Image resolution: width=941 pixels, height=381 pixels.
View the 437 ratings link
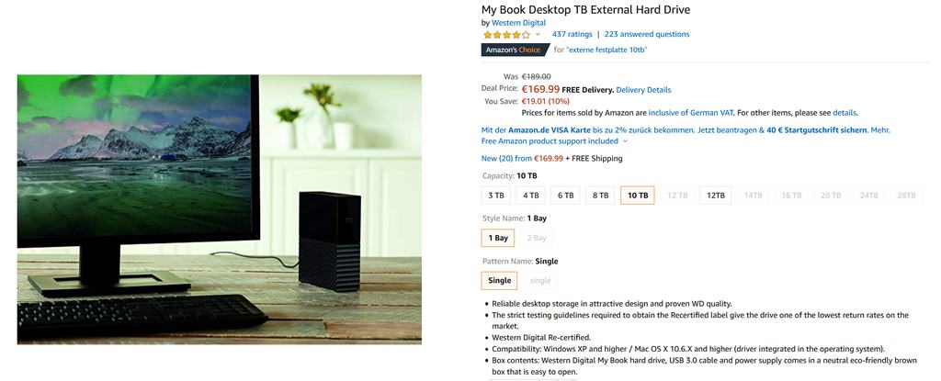572,34
